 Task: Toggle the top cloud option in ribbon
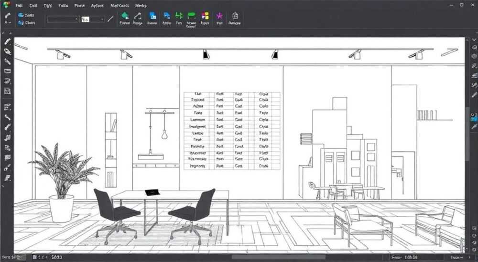pos(26,15)
